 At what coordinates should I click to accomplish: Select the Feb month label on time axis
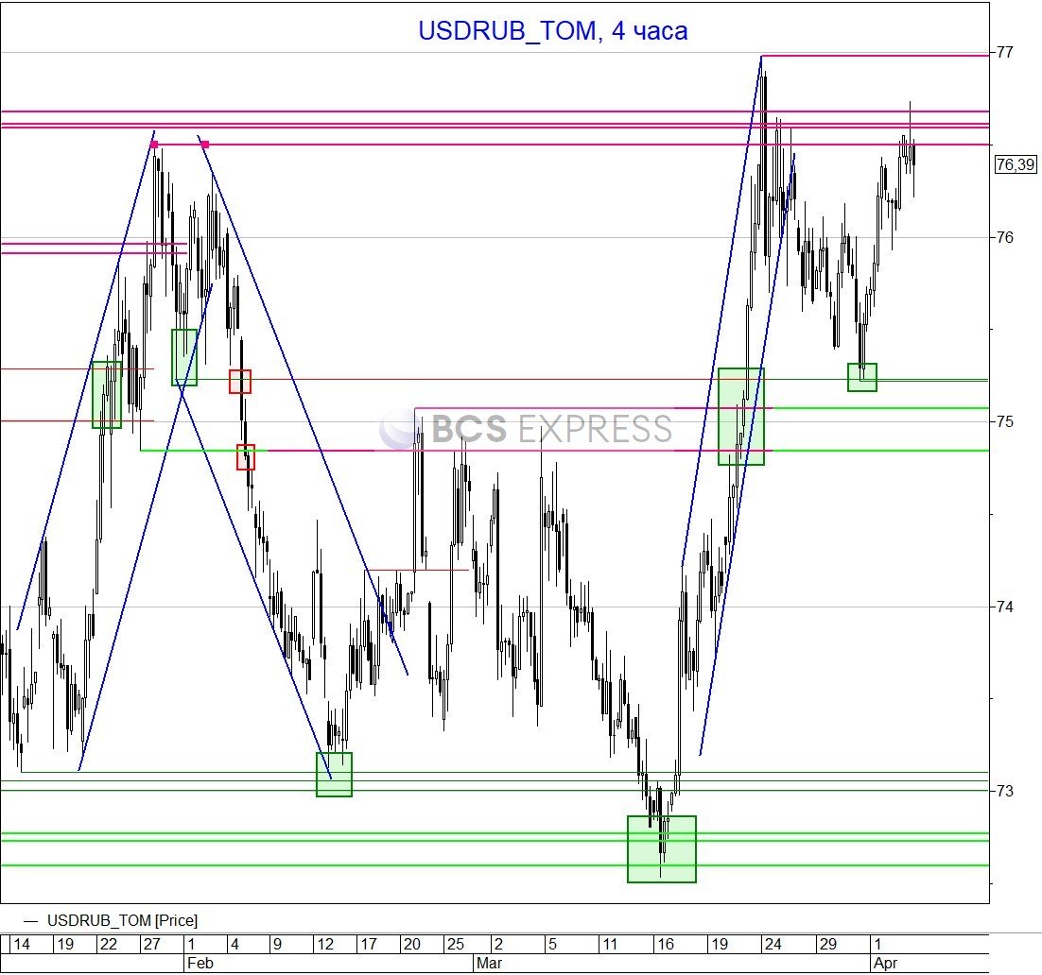click(198, 964)
